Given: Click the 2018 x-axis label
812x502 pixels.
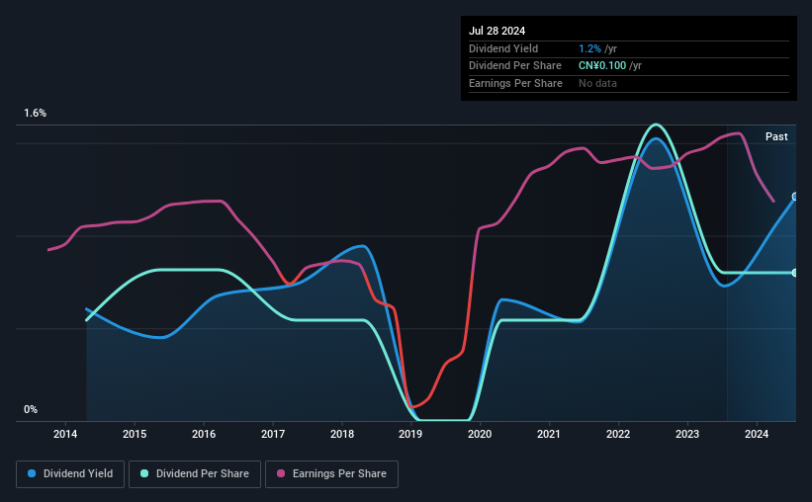Looking at the screenshot, I should click(x=342, y=434).
